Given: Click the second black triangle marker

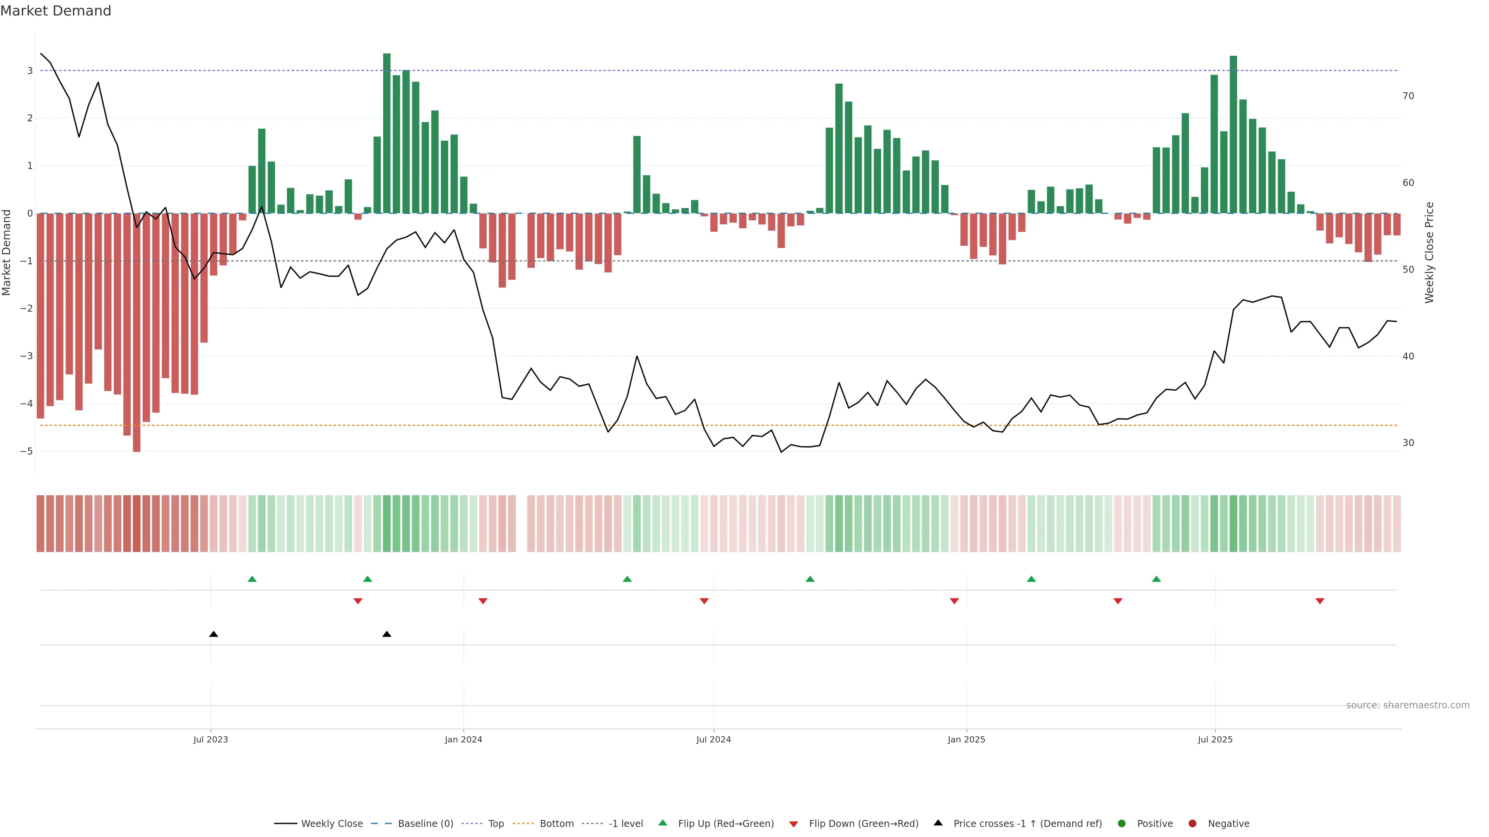Looking at the screenshot, I should 387,634.
